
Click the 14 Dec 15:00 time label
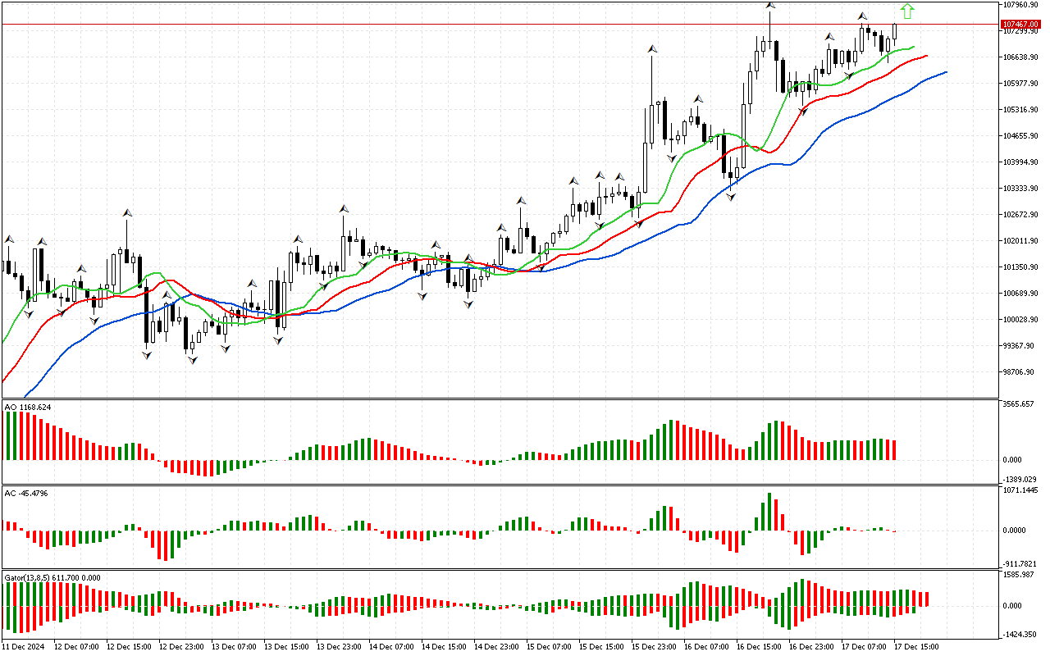click(443, 647)
